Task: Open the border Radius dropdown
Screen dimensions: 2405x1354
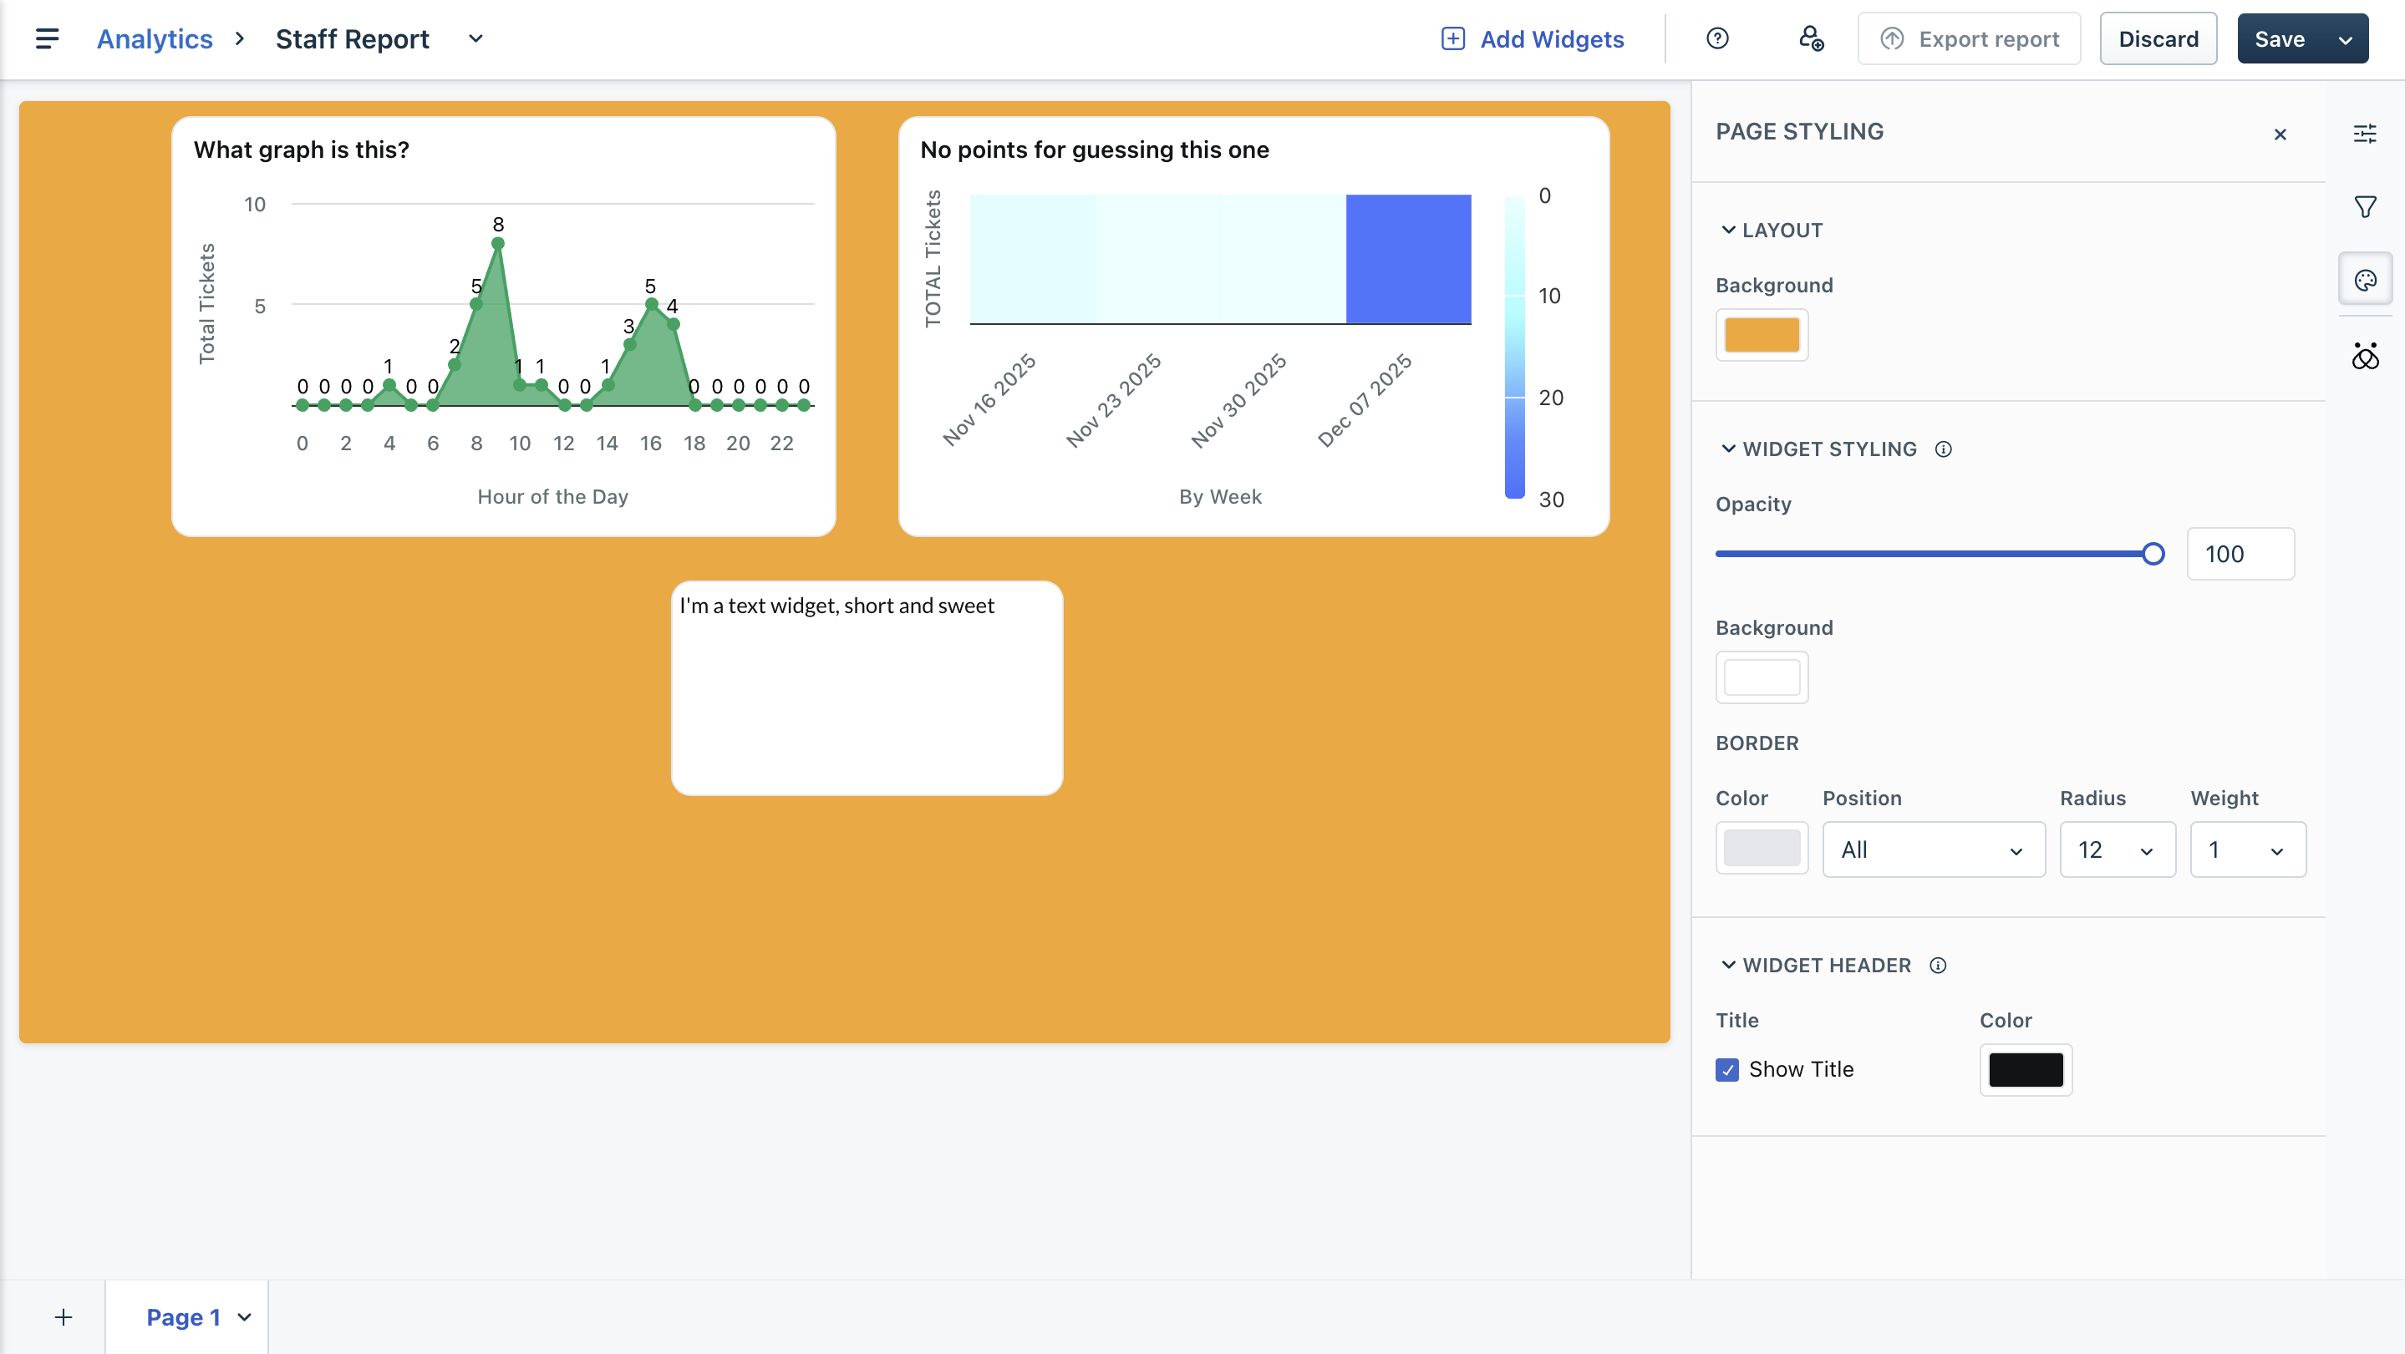Action: pos(2117,849)
